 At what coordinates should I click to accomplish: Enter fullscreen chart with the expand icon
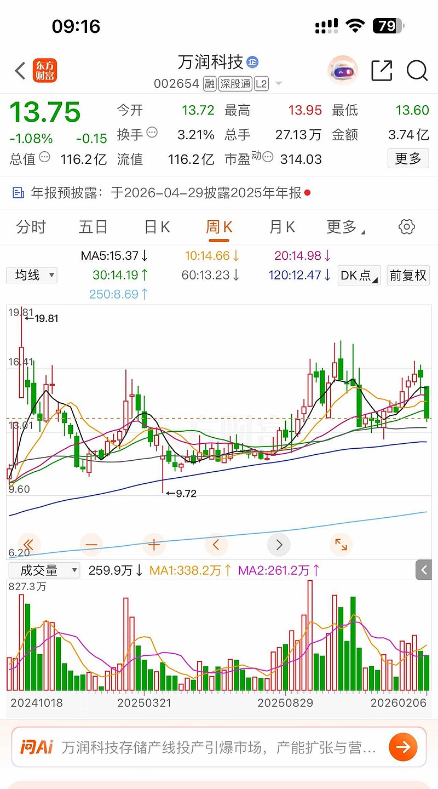click(341, 545)
